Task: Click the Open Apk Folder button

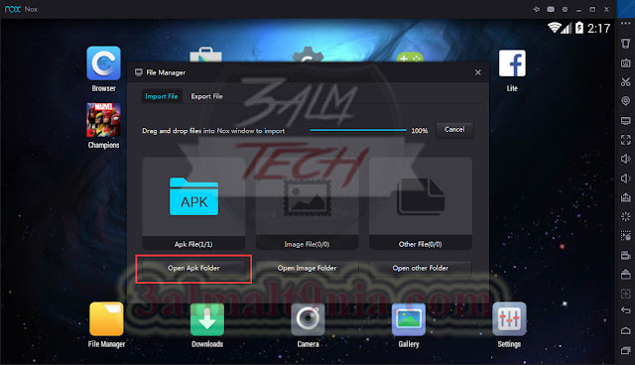Action: [193, 268]
